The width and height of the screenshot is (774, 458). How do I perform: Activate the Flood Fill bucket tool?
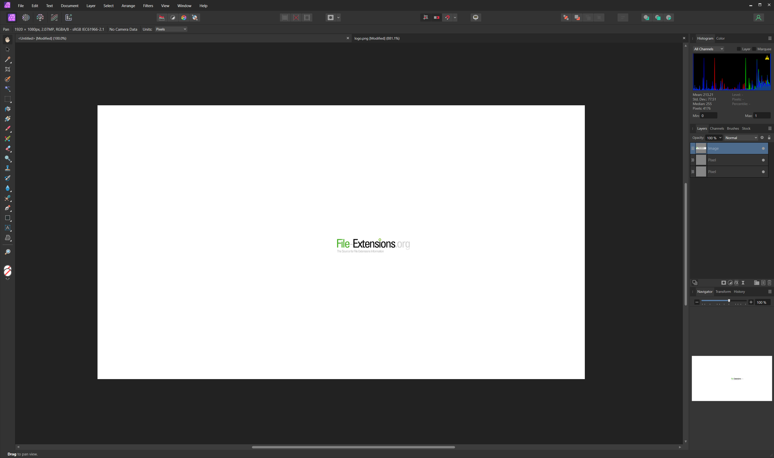[8, 109]
